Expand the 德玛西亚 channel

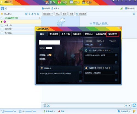tap(2, 33)
